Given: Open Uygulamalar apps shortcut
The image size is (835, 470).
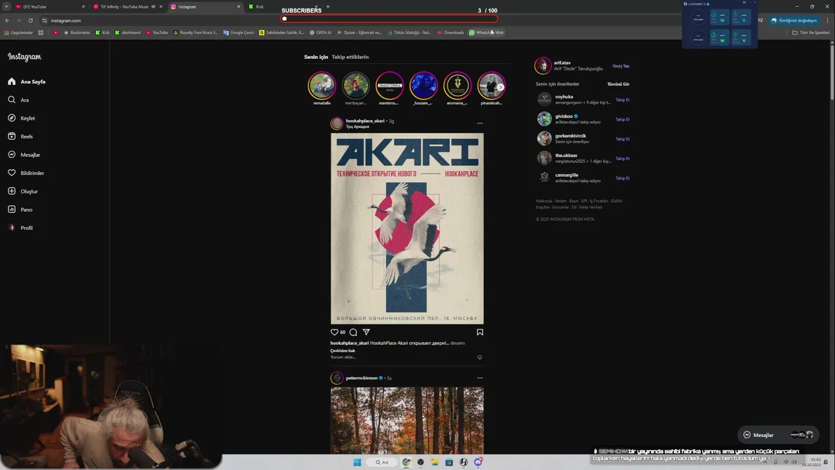Looking at the screenshot, I should coord(18,33).
